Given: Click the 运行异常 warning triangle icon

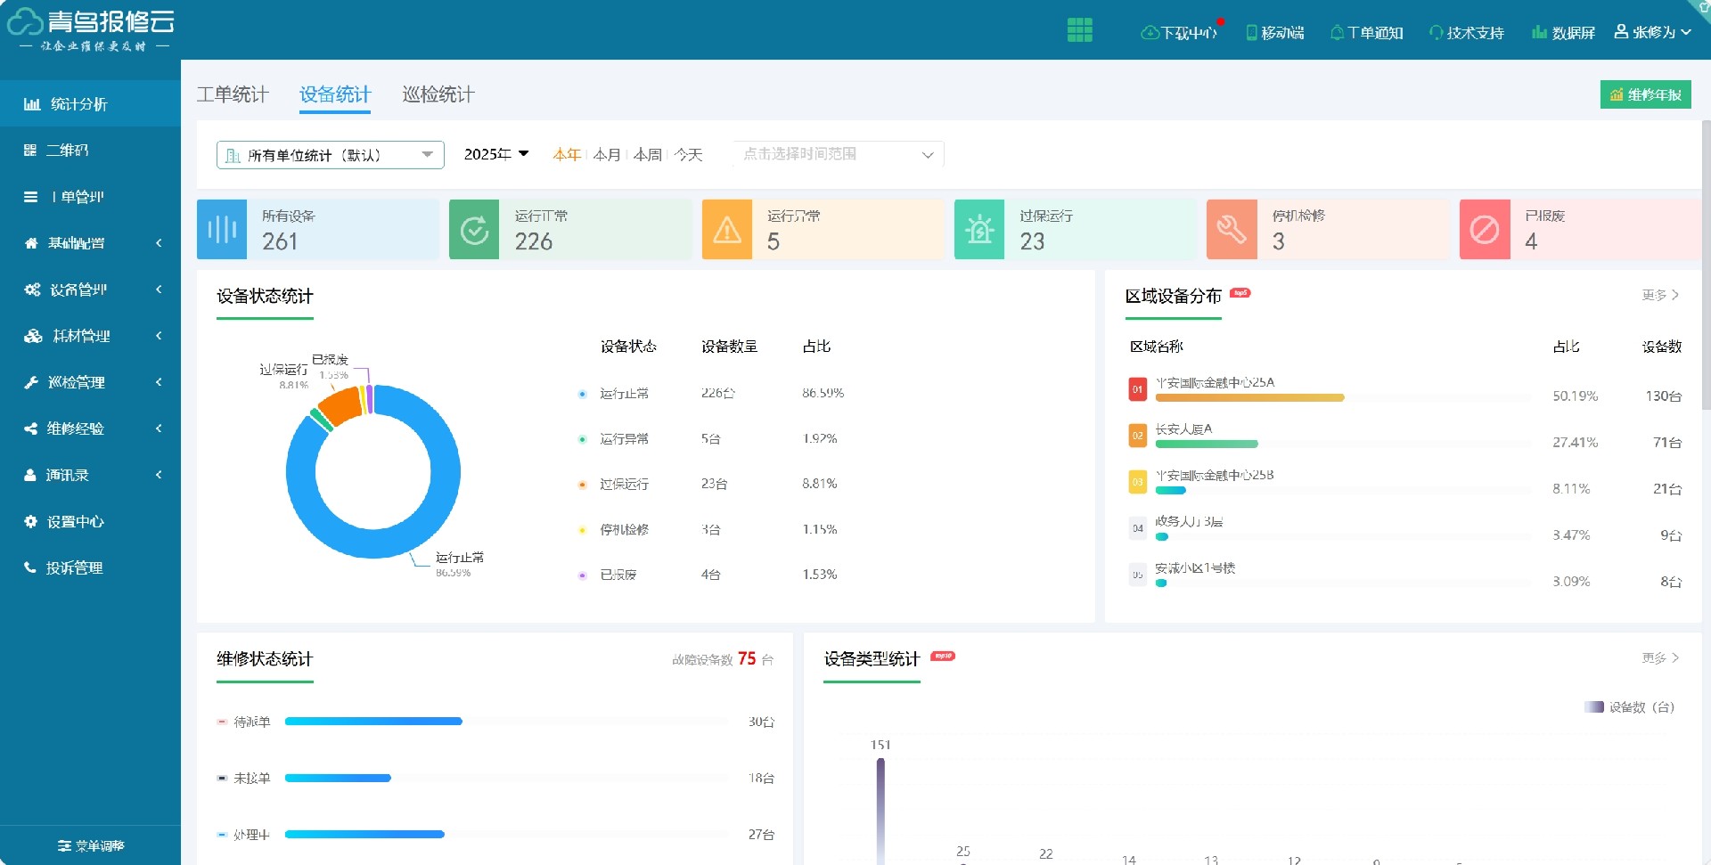Looking at the screenshot, I should 727,230.
